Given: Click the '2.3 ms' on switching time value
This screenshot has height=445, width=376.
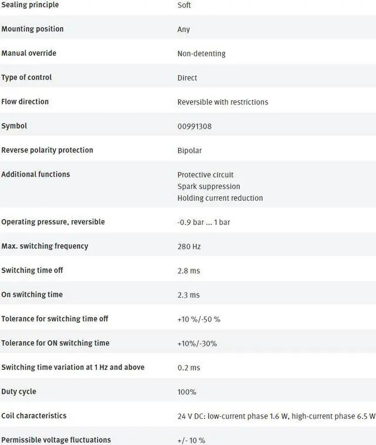Looking at the screenshot, I should tap(189, 295).
